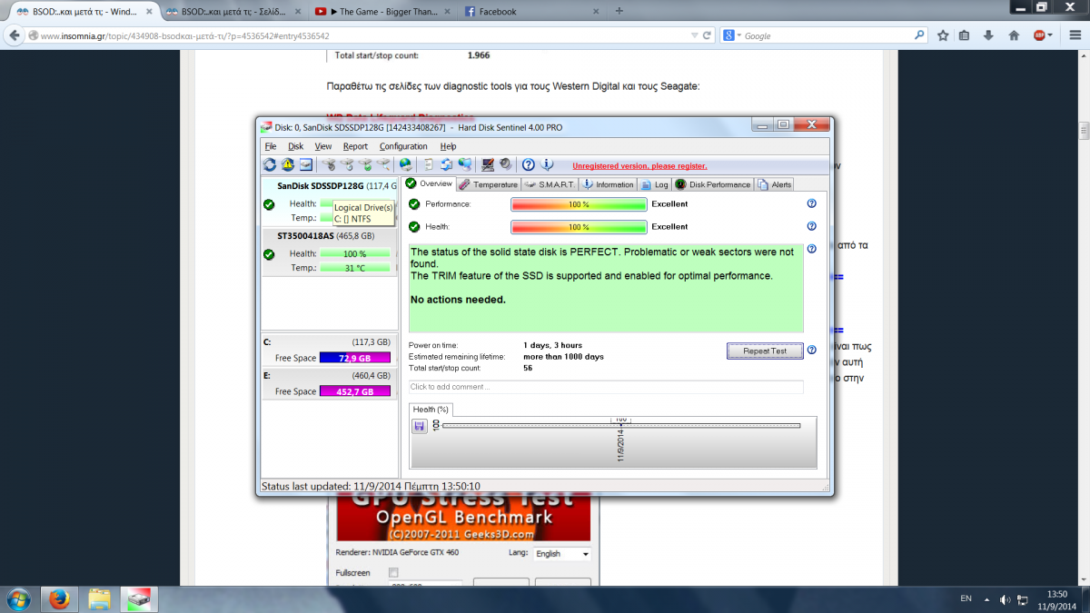
Task: Select the SanDisk SDSSDP128G disk entry
Action: [329, 201]
